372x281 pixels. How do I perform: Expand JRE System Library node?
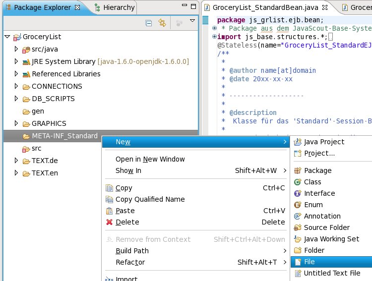point(16,61)
